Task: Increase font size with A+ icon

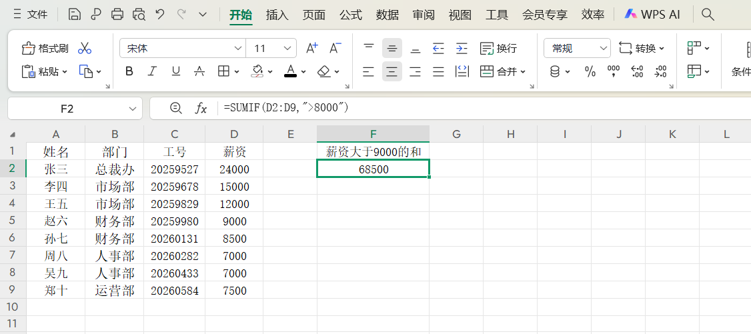Action: (x=311, y=48)
